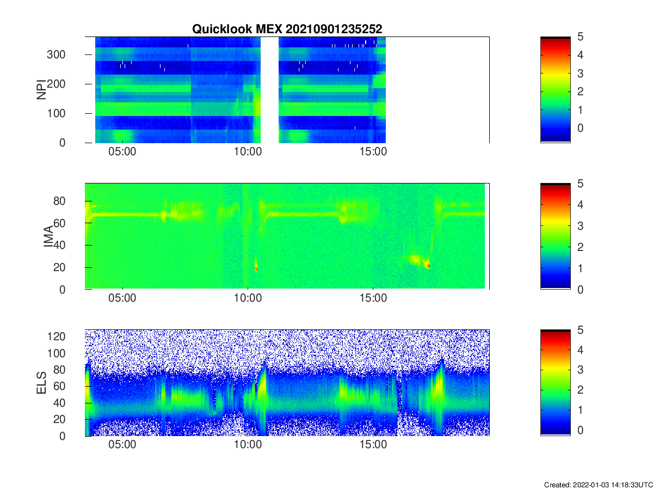Click the 05:00 time label under IMA plot
Viewport: 653px width, 490px height.
click(x=122, y=299)
